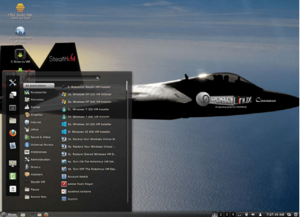Image resolution: width=300 pixels, height=217 pixels.
Task: Switch to workspace 4
Action: [x=233, y=215]
